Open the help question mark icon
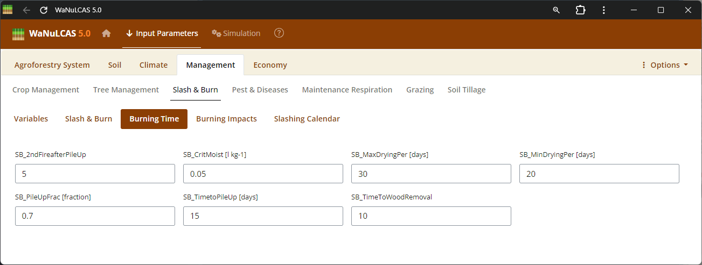This screenshot has width=702, height=265. 279,33
